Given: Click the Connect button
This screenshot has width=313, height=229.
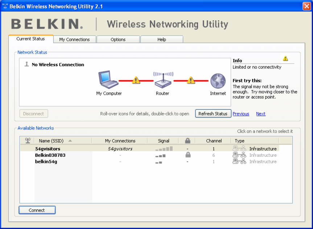Looking at the screenshot, I should [37, 210].
